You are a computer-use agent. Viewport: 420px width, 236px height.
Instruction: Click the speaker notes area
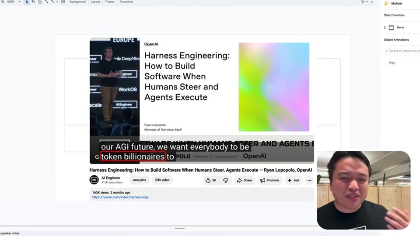(x=10, y=233)
